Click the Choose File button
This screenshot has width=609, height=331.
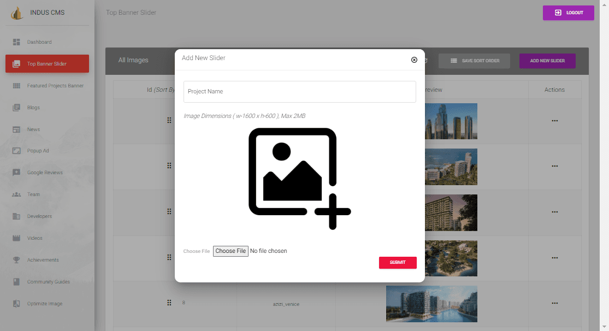[230, 251]
